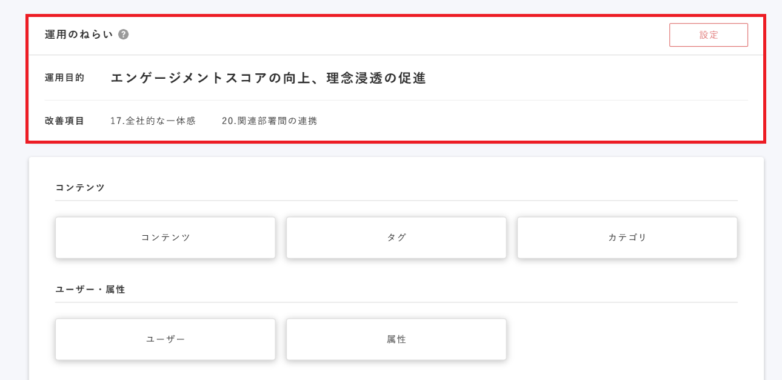Open the コンテンツ management panel
782x380 pixels.
[x=165, y=238]
